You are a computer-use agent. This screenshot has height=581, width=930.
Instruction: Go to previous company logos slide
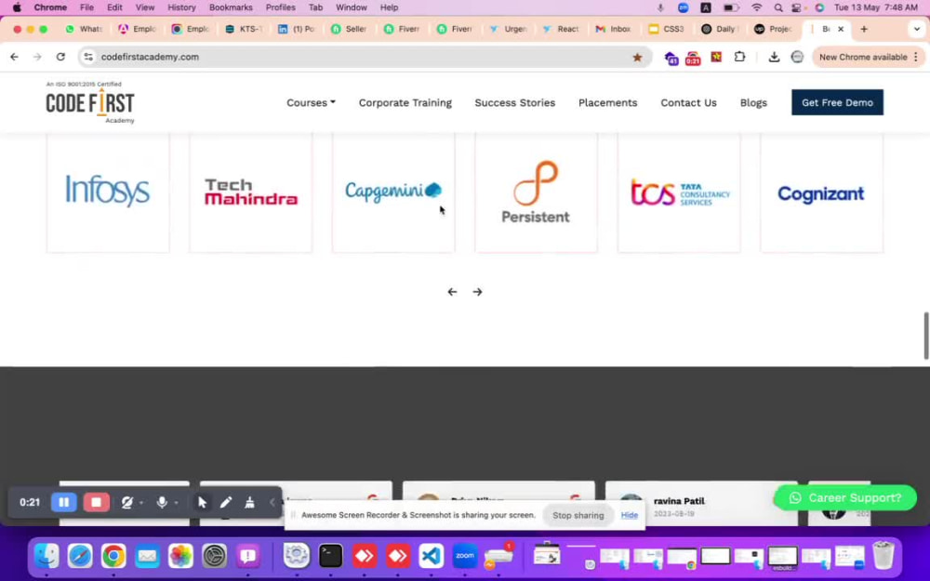[x=452, y=292]
